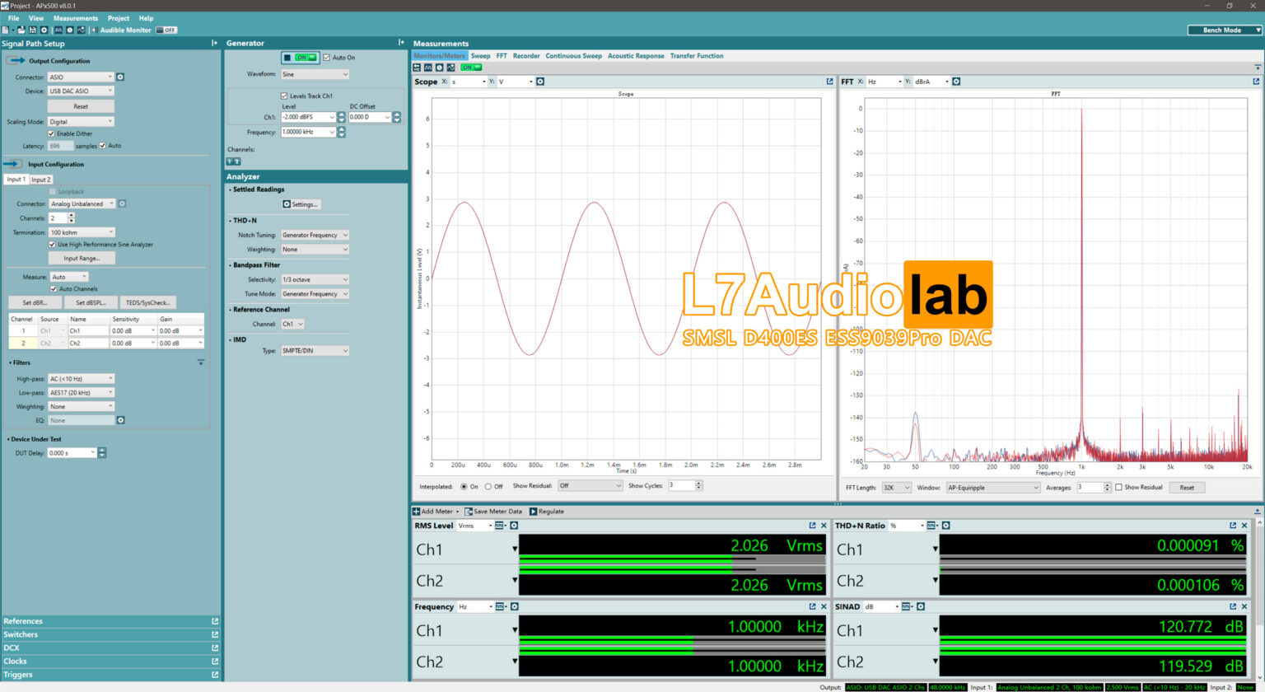
Task: Click the Scope panel expand icon
Action: (x=829, y=81)
